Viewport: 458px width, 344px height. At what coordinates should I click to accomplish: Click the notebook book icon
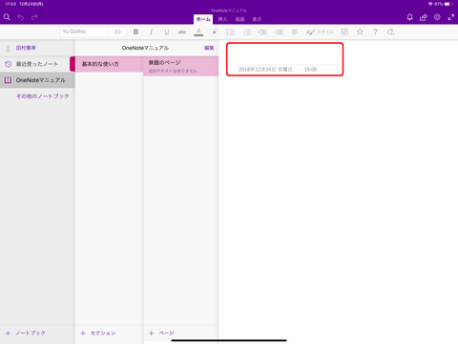pyautogui.click(x=8, y=80)
